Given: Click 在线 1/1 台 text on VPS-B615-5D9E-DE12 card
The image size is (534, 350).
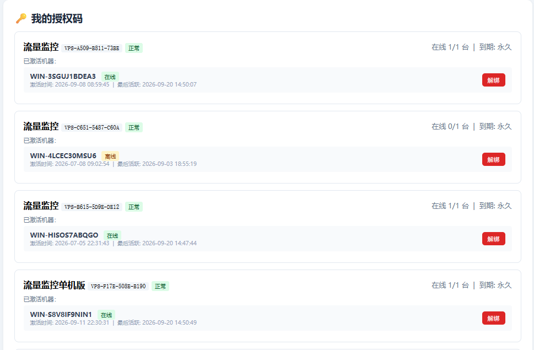Looking at the screenshot, I should (450, 206).
